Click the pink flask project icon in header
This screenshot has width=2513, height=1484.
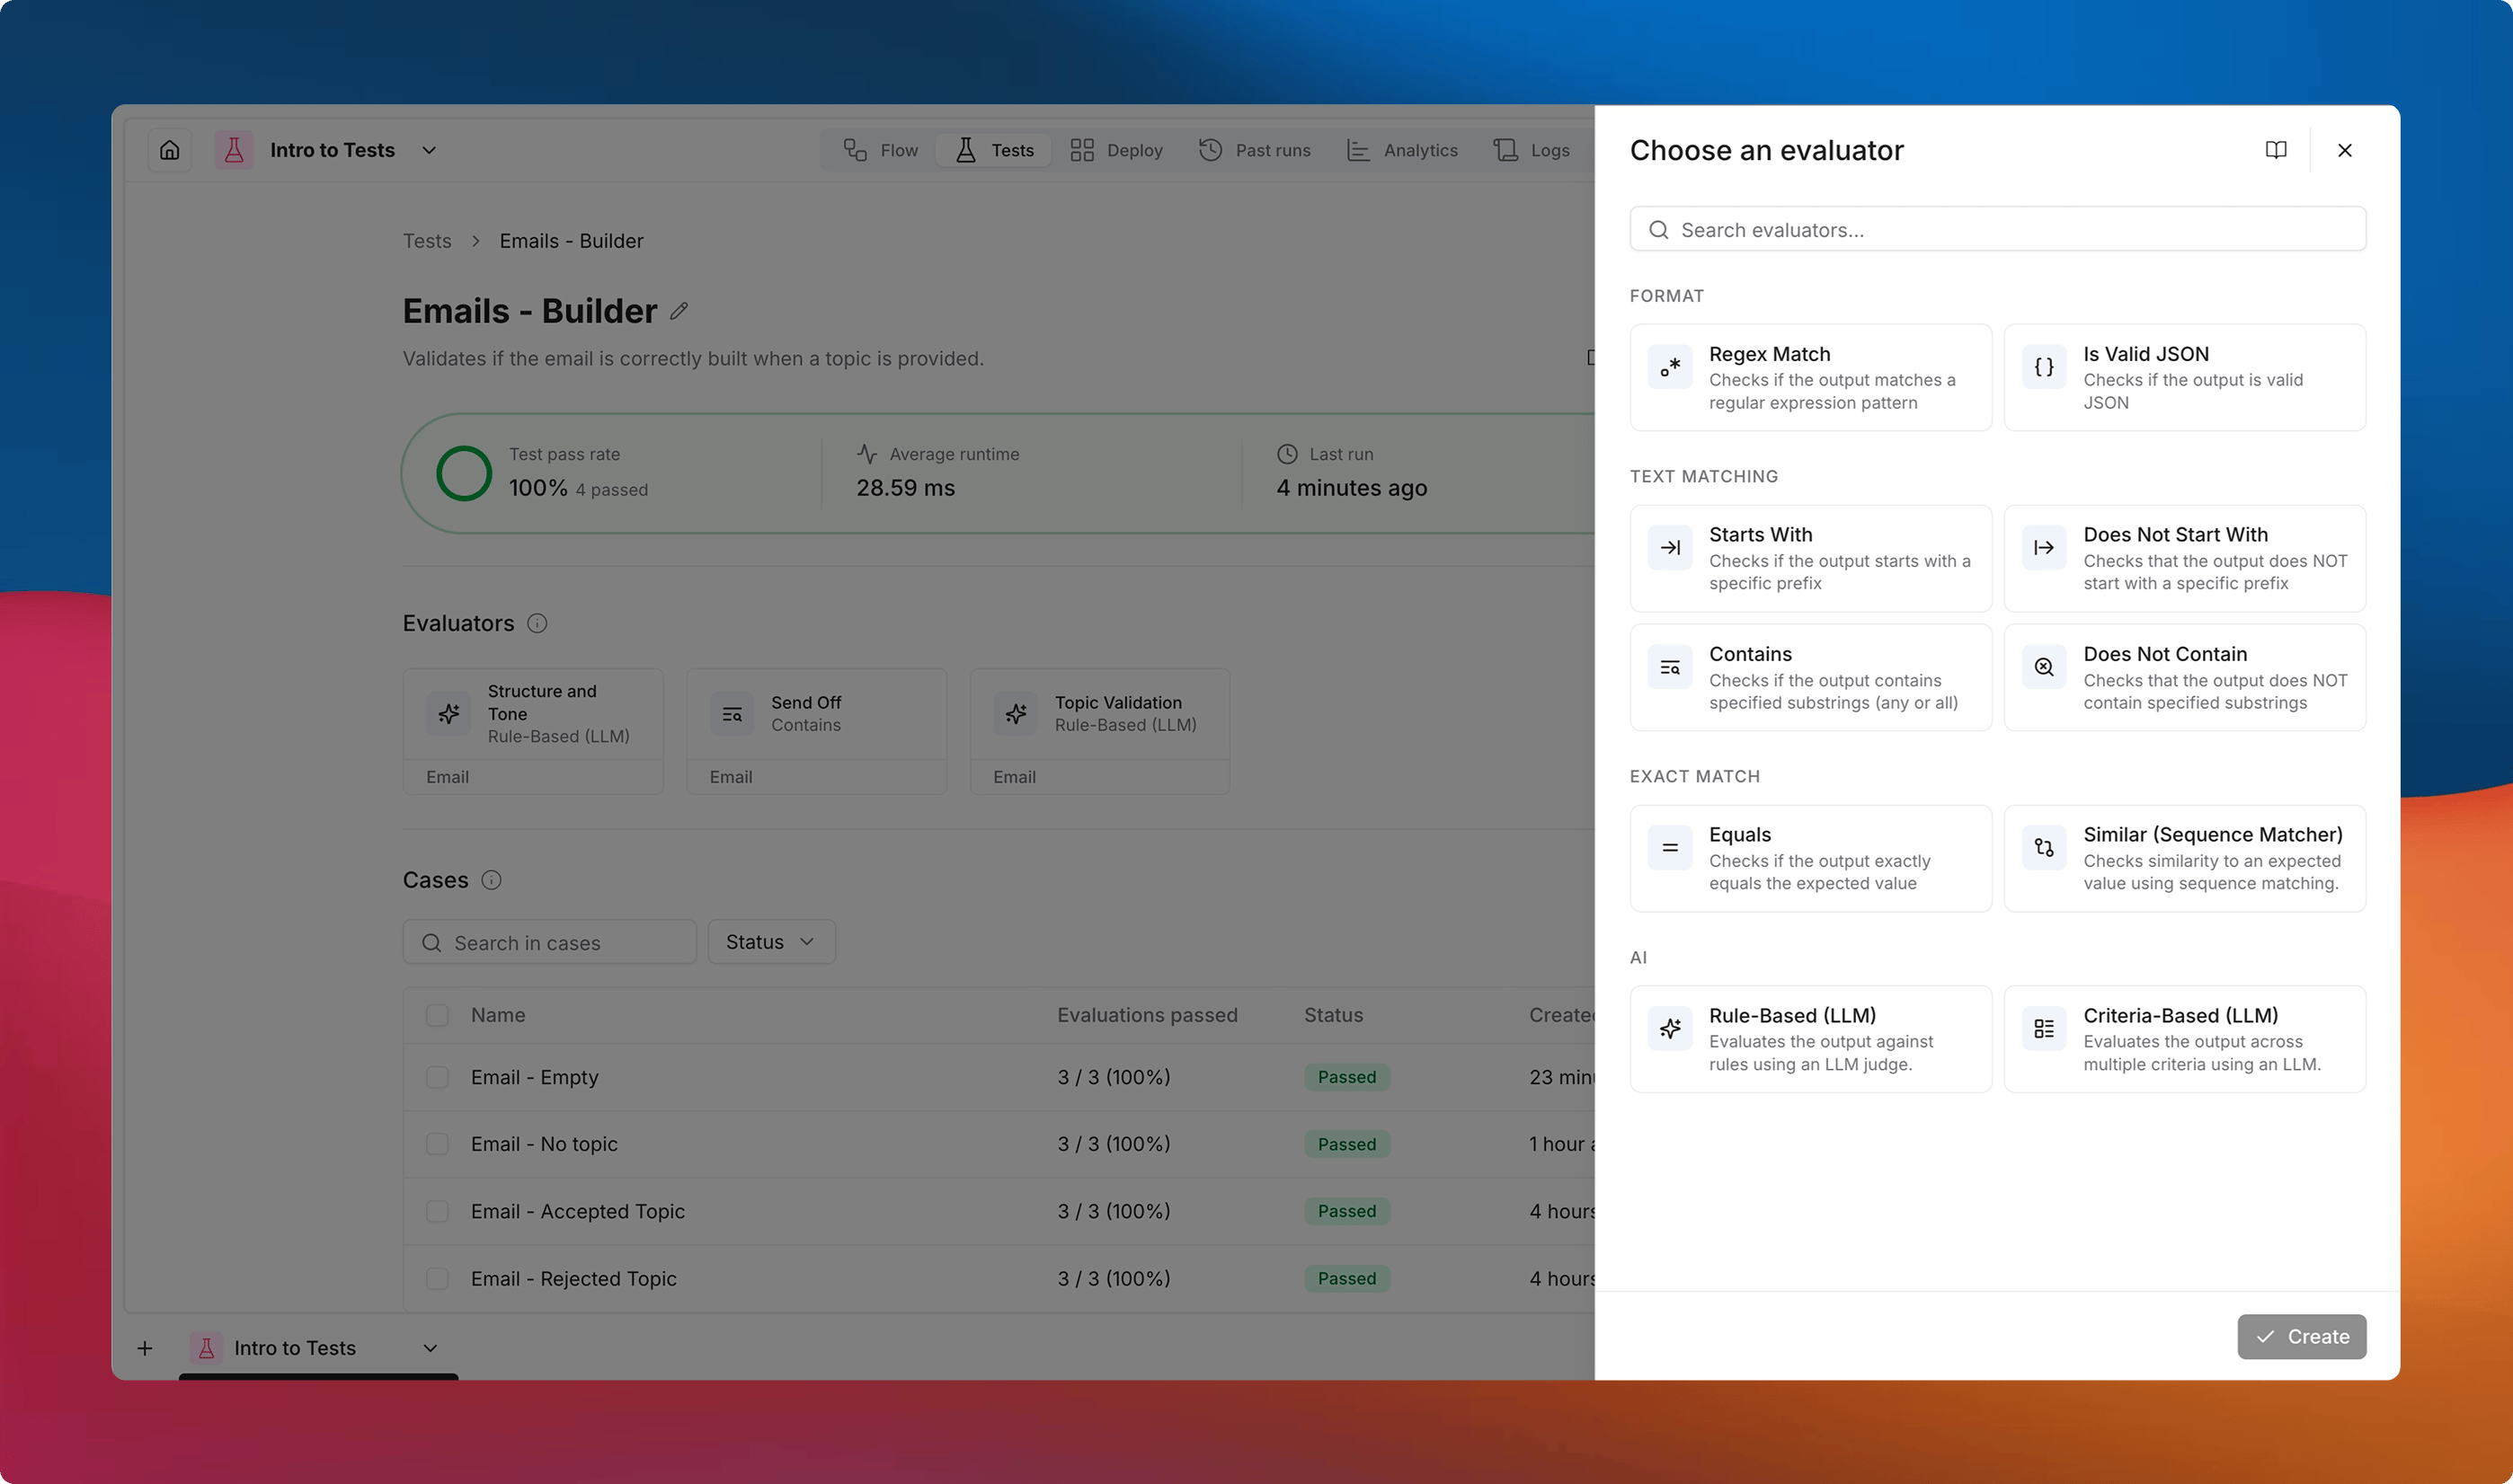pyautogui.click(x=234, y=150)
